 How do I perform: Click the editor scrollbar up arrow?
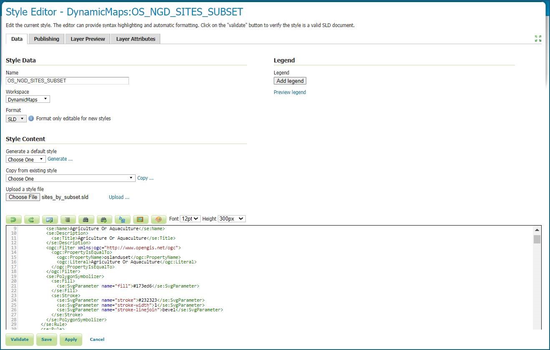pos(537,230)
